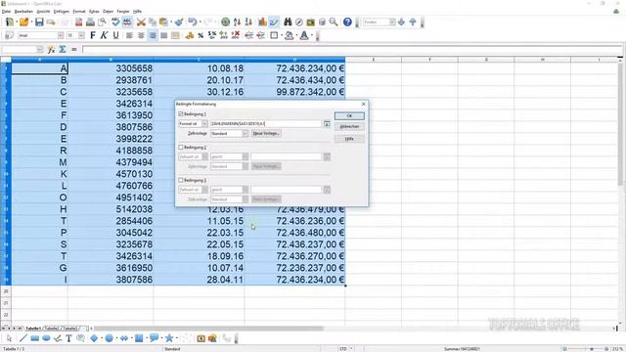Open the Fenster menu
The height and width of the screenshot is (352, 626).
(123, 11)
